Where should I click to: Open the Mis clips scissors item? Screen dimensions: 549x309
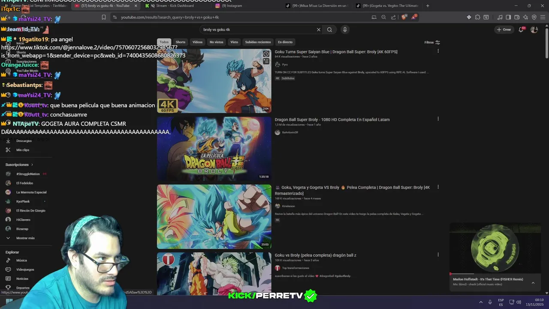point(23,150)
